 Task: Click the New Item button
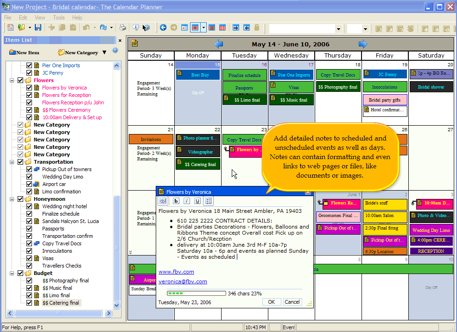click(x=25, y=52)
